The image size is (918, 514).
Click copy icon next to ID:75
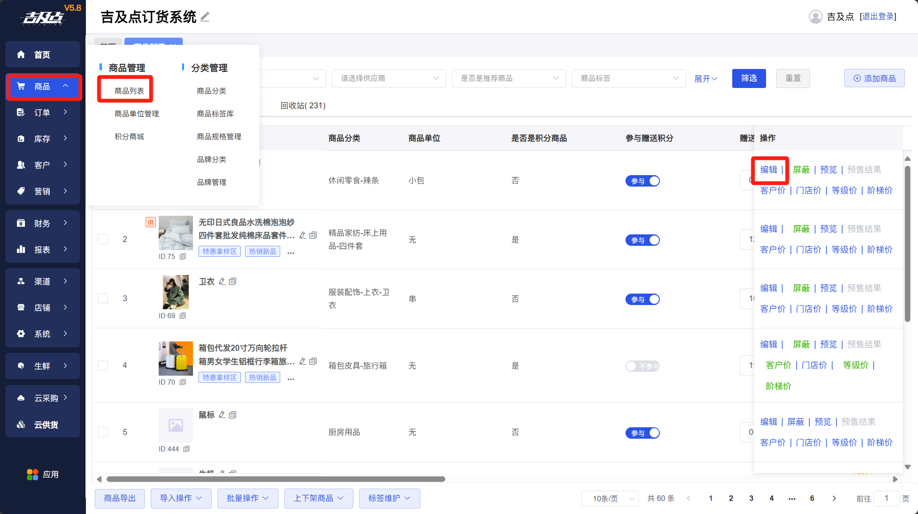click(x=183, y=256)
